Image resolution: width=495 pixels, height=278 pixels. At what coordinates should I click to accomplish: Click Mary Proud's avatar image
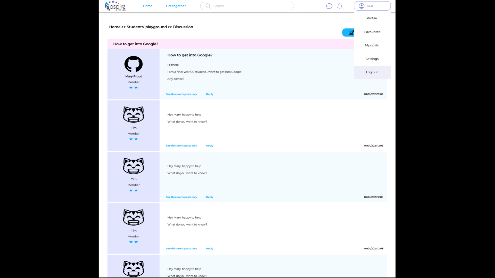tap(134, 64)
